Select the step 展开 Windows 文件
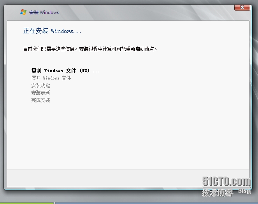 coord(51,78)
